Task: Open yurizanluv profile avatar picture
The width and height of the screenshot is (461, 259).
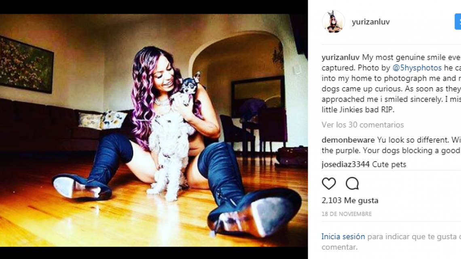Action: point(333,21)
